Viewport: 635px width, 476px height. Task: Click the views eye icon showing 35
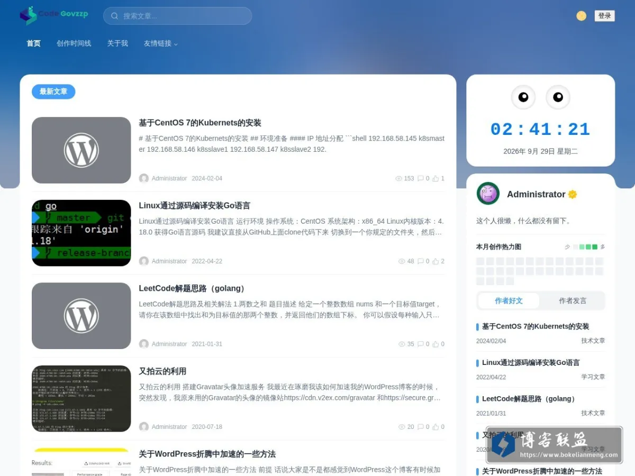[402, 344]
